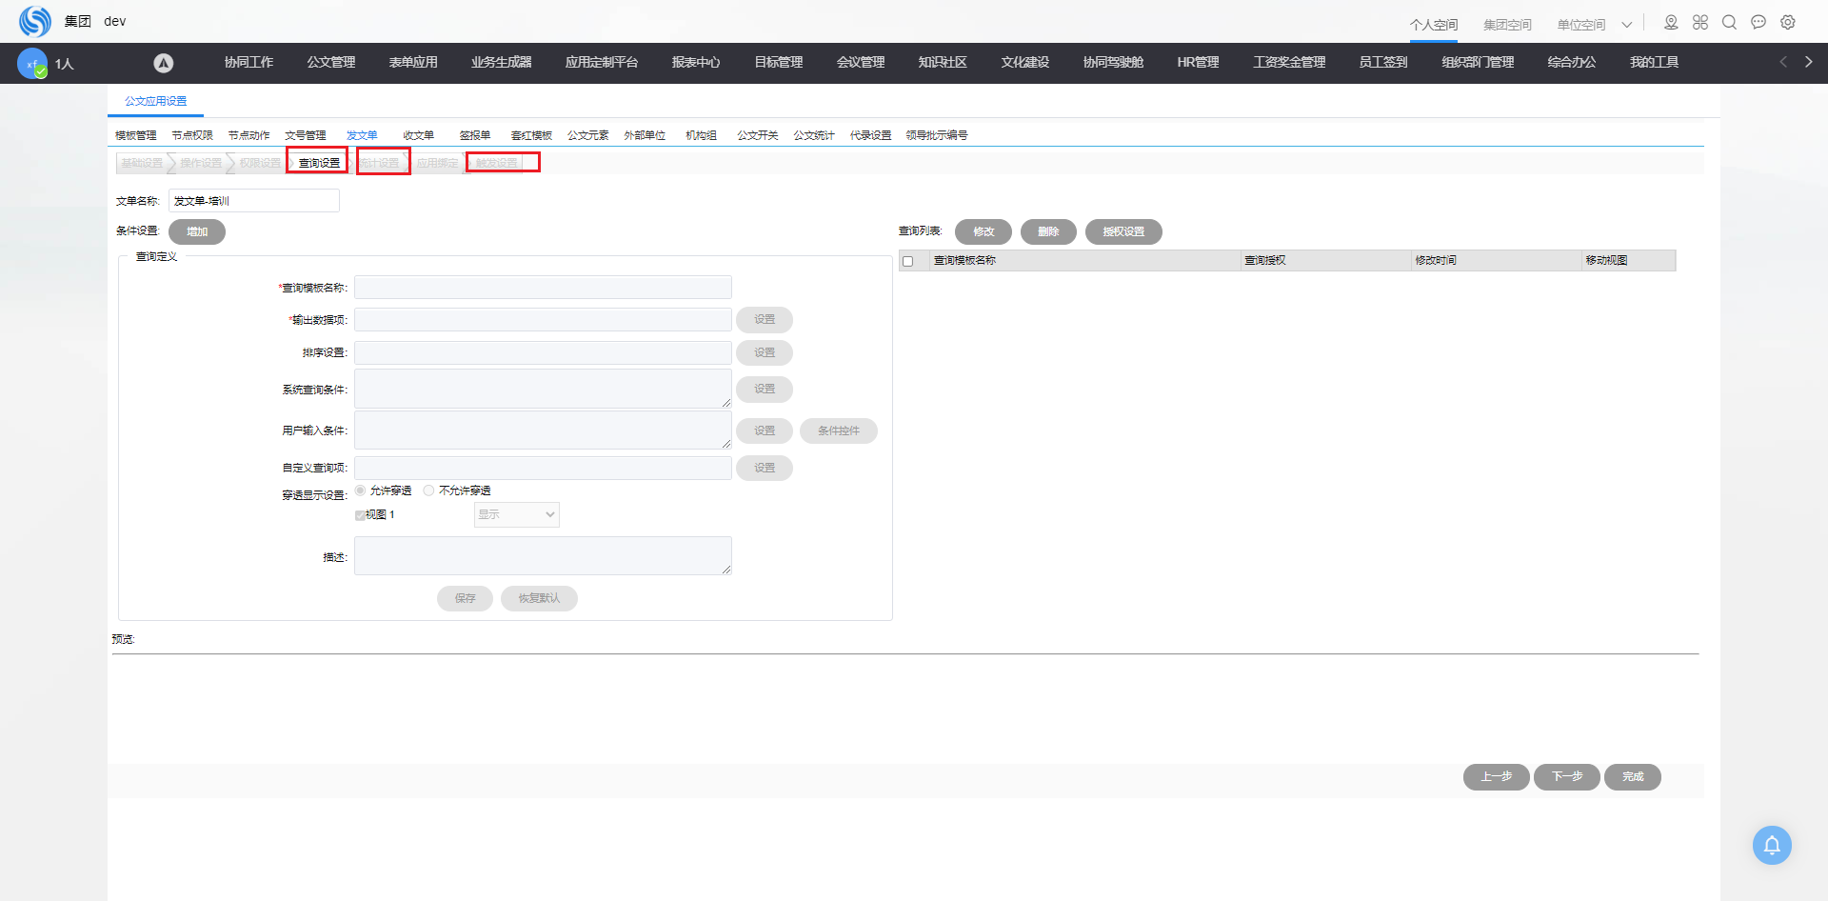Switch to 个人空间 tab

(1434, 25)
